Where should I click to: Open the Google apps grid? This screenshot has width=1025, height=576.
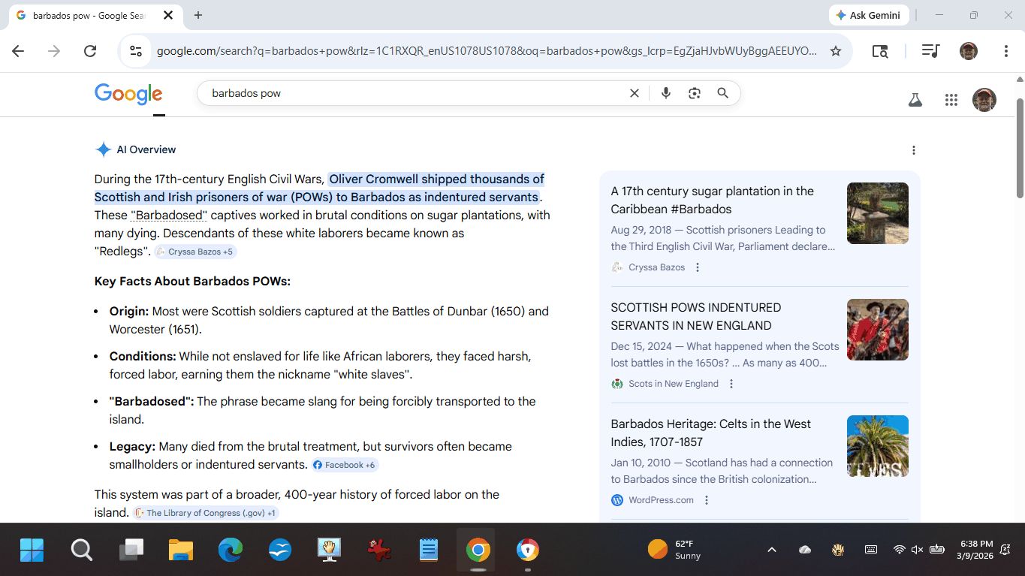tap(951, 100)
